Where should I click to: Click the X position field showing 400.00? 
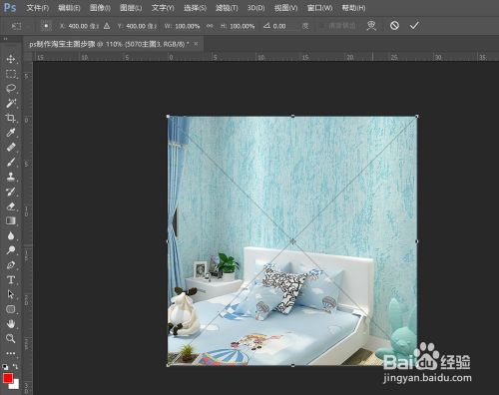(x=83, y=26)
